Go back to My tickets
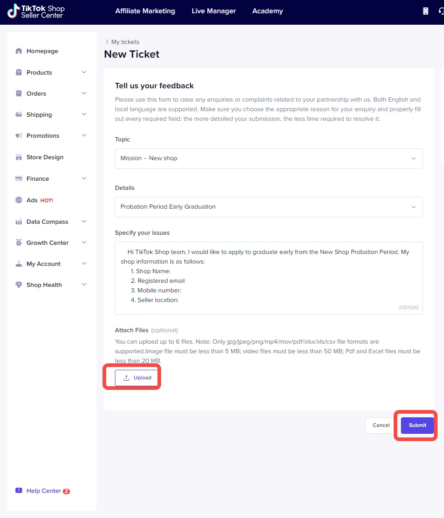Screen dimensions: 444x518 pyautogui.click(x=122, y=42)
